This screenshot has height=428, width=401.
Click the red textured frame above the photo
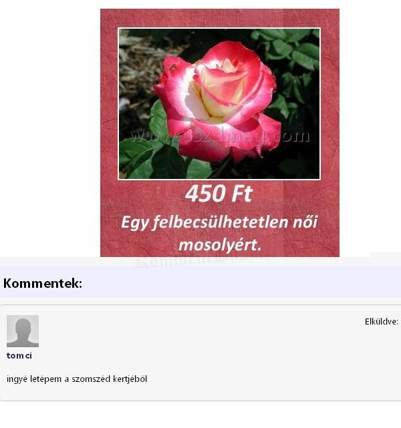[x=220, y=18]
